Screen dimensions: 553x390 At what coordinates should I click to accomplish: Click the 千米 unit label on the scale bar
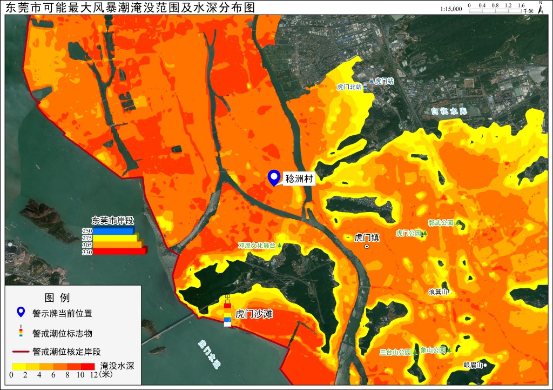(x=528, y=11)
